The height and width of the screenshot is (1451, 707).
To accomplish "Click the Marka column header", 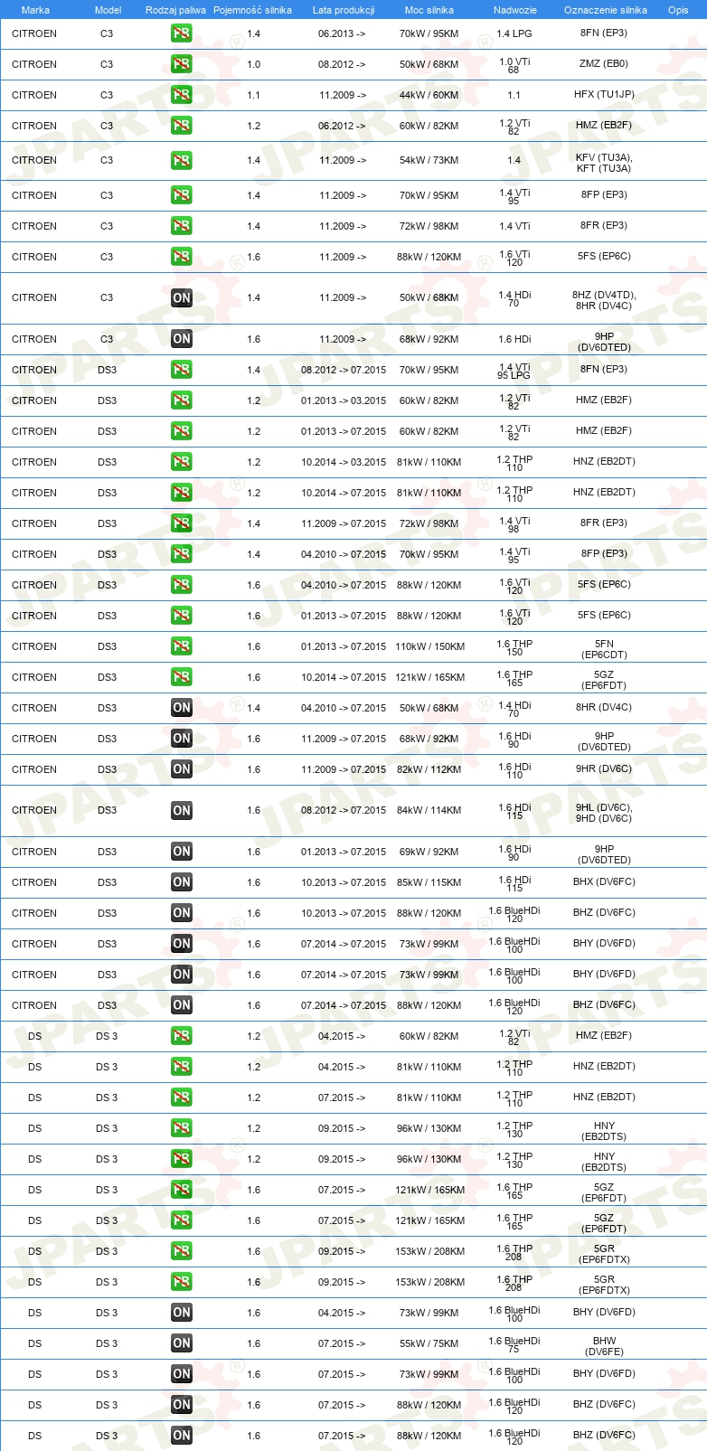I will (x=35, y=10).
